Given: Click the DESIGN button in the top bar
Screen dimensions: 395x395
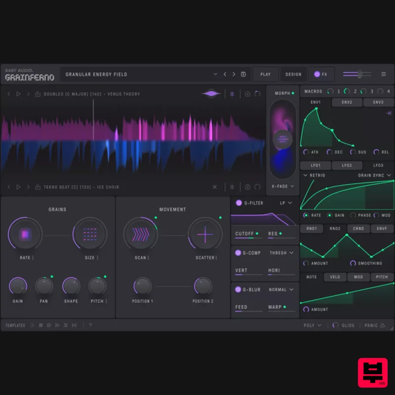Looking at the screenshot, I should (x=293, y=74).
